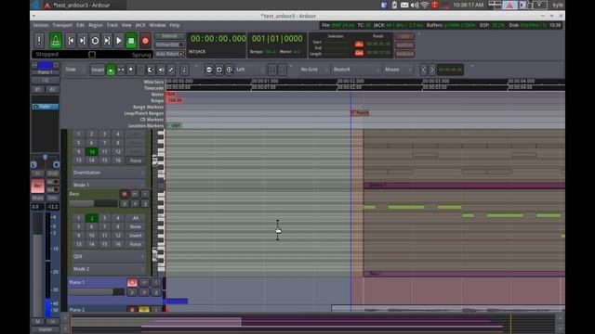The image size is (595, 334).
Task: Toggle Auto Return option
Action: click(169, 54)
